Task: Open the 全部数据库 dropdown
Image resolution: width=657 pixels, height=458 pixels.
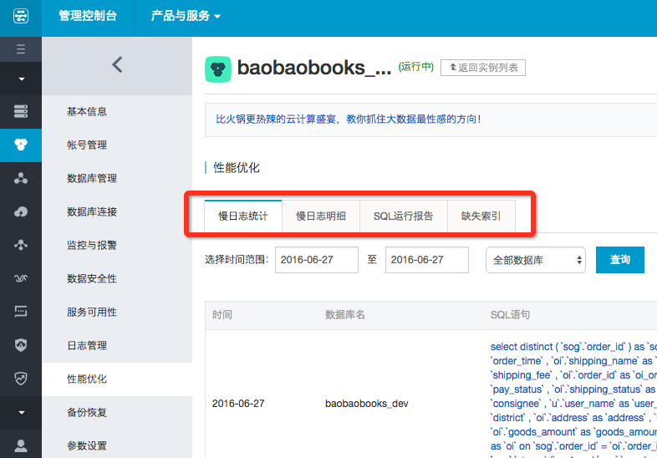Action: 536,260
